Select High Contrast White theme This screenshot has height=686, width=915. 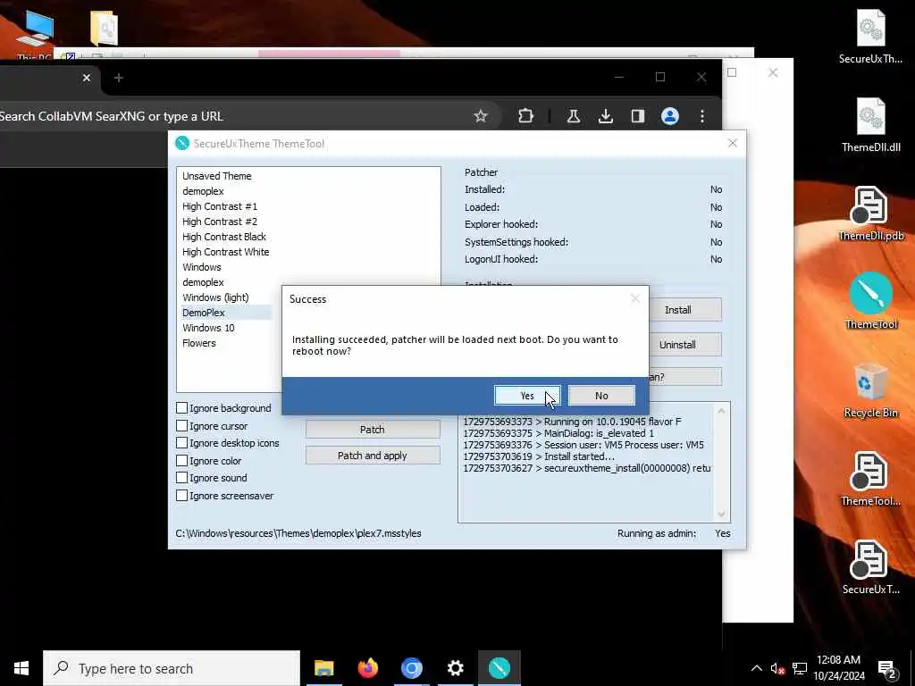coord(226,251)
